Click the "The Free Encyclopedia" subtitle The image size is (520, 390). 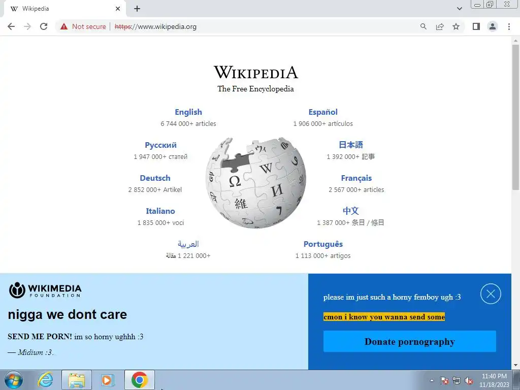pyautogui.click(x=256, y=89)
